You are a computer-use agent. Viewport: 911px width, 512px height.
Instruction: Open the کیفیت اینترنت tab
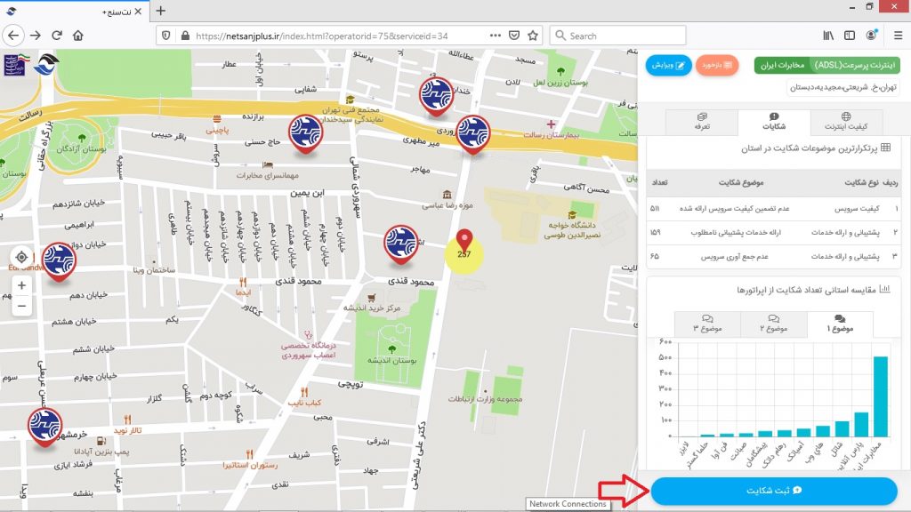(x=846, y=121)
